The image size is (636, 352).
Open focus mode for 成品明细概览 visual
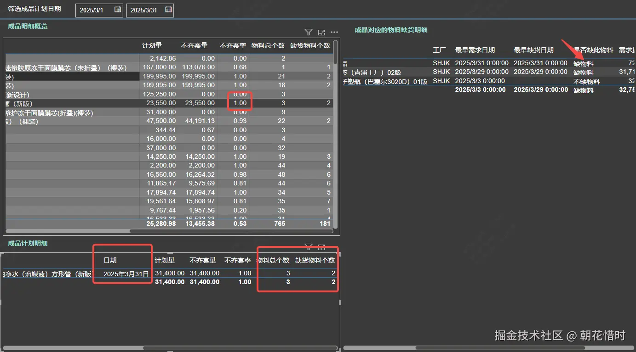(321, 32)
